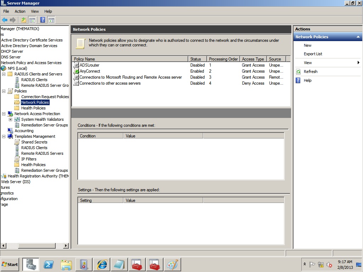Viewport: 363px width, 272px height.
Task: Click the Action Center flag tray icon
Action: (x=312, y=264)
